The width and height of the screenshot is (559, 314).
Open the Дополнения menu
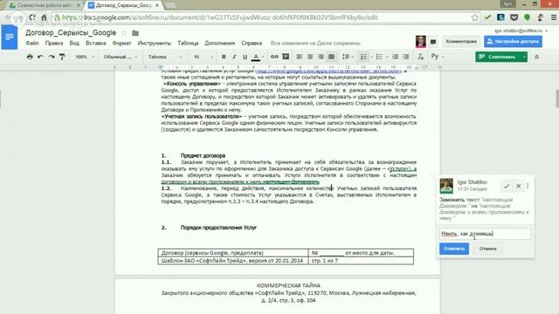click(x=219, y=43)
